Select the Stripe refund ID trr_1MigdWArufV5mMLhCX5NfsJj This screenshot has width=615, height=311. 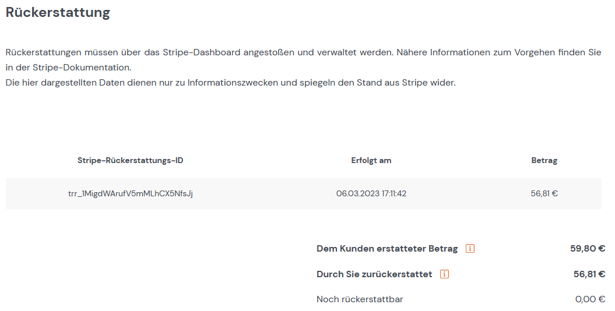pyautogui.click(x=131, y=193)
